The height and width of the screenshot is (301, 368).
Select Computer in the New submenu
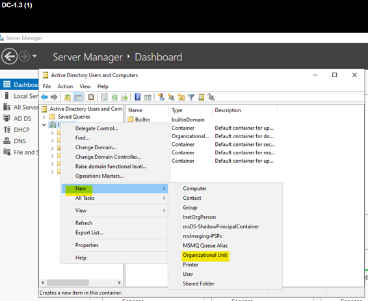click(x=225, y=189)
